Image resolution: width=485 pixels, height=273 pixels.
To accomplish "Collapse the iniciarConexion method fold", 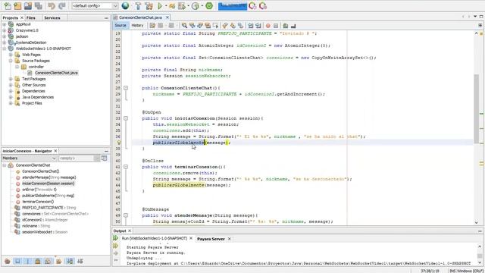I will click(126, 118).
